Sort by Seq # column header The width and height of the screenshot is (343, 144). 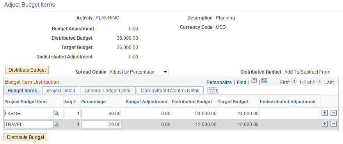(x=70, y=102)
